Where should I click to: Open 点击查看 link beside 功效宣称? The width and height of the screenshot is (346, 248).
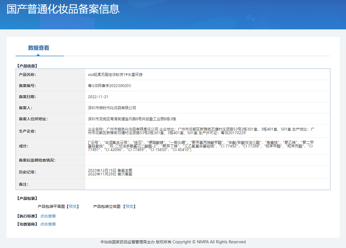click(48, 224)
